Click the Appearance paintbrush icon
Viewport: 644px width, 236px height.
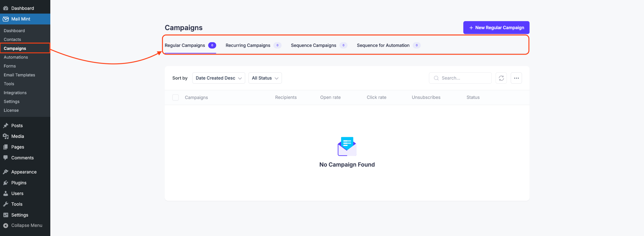[x=6, y=172]
